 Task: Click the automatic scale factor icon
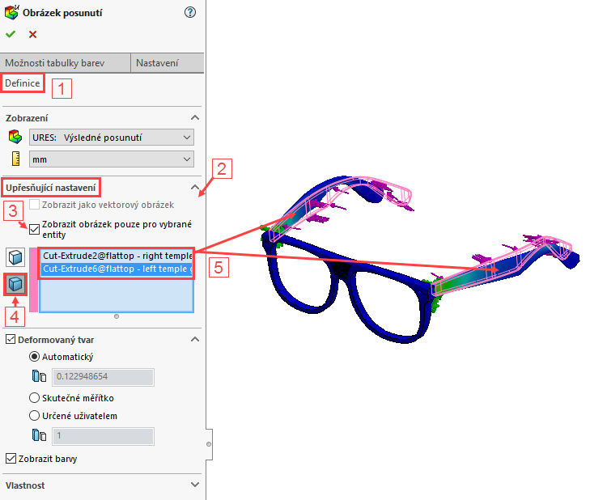(x=39, y=376)
